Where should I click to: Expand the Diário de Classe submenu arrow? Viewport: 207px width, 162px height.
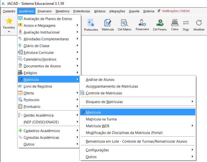[77, 46]
